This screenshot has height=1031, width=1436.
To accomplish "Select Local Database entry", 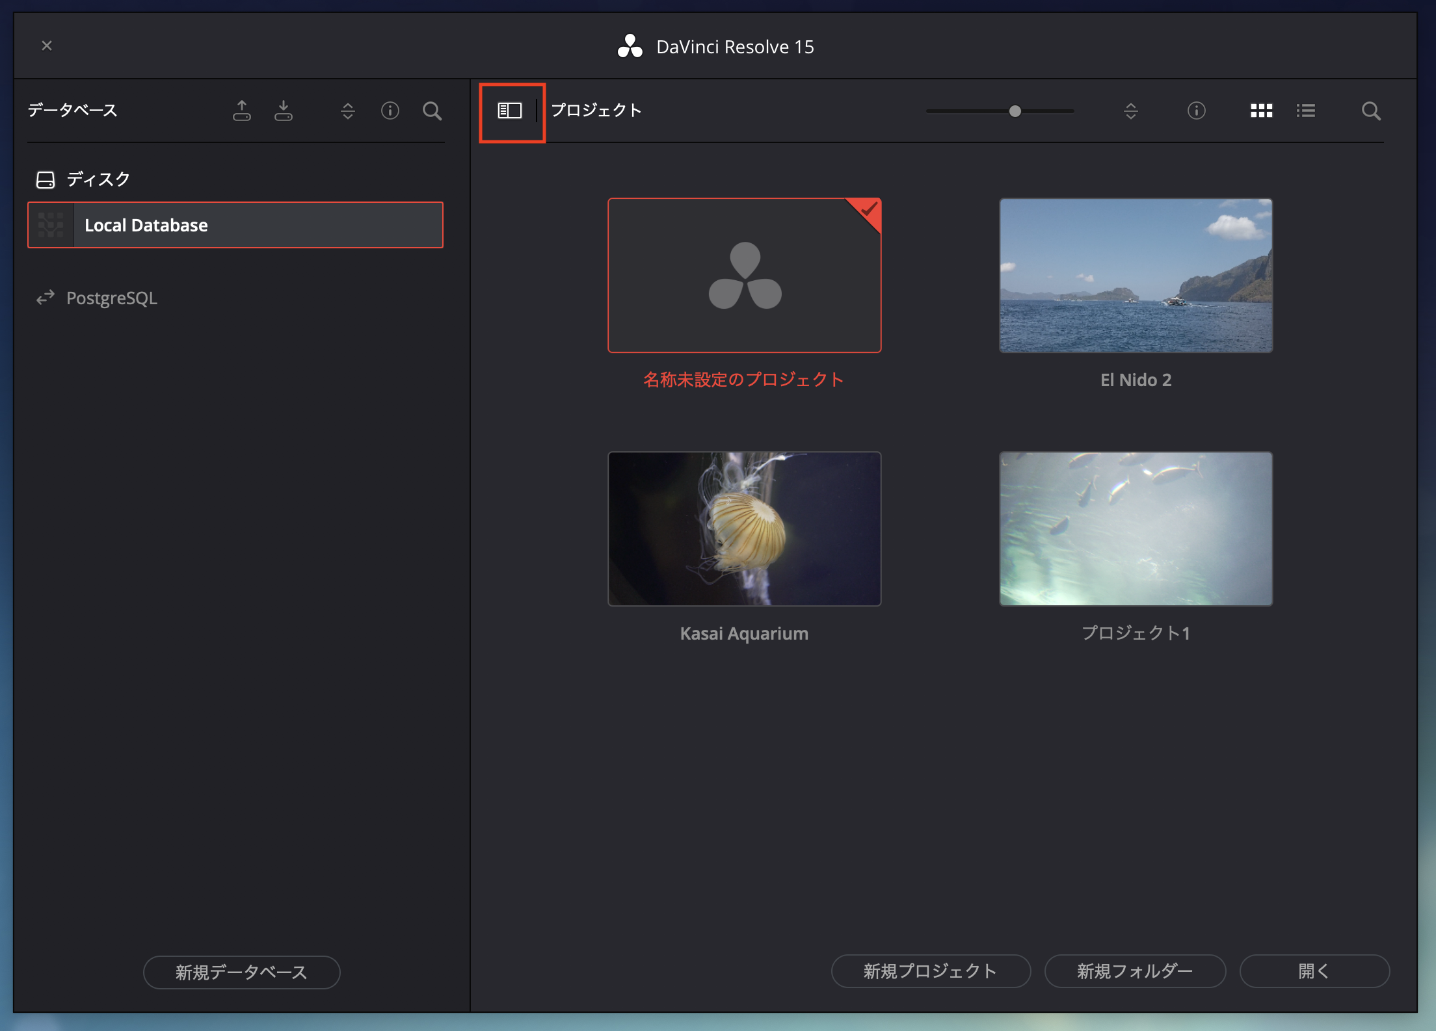I will pos(235,225).
